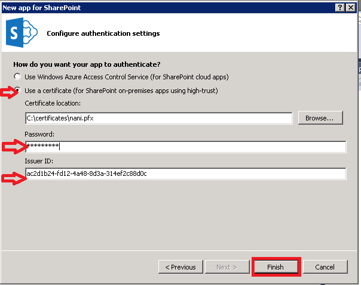Viewport: 361px width, 285px height.
Task: Close the New app for SharePoint dialog
Action: coord(351,8)
